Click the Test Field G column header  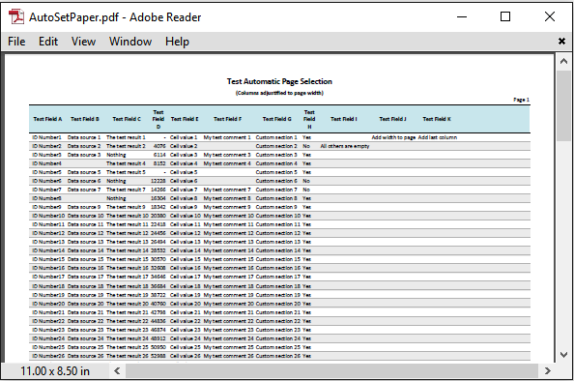click(276, 119)
